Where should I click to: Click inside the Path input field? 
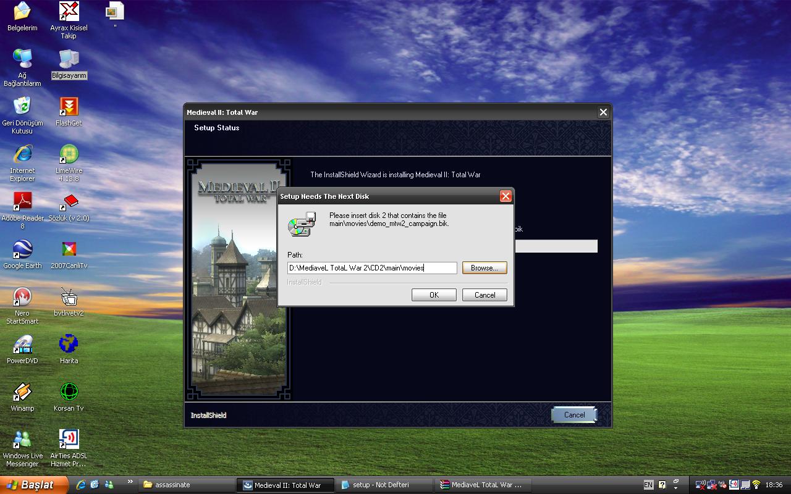point(372,268)
